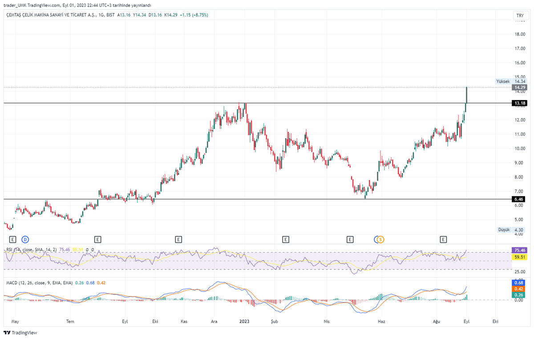The width and height of the screenshot is (534, 339).
Task: Click the Tem label on the time axis
Action: coord(70,320)
